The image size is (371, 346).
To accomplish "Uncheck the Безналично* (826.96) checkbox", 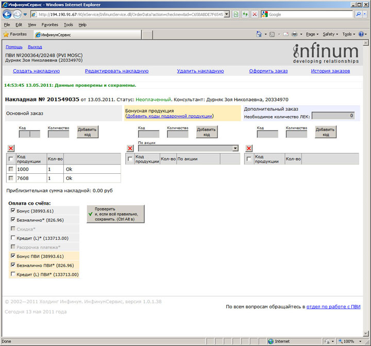I will point(13,220).
